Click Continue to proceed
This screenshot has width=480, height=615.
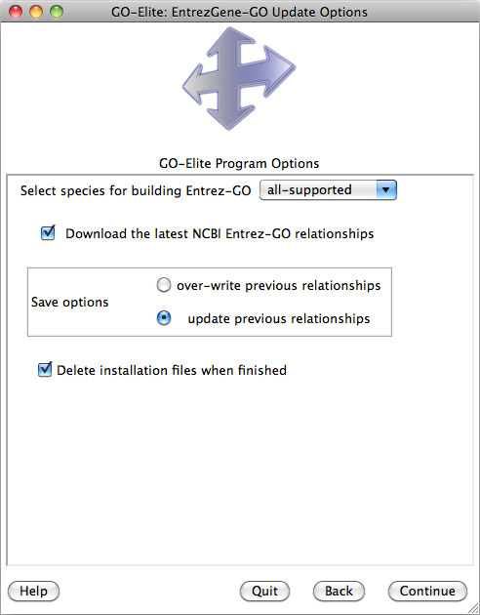click(427, 591)
